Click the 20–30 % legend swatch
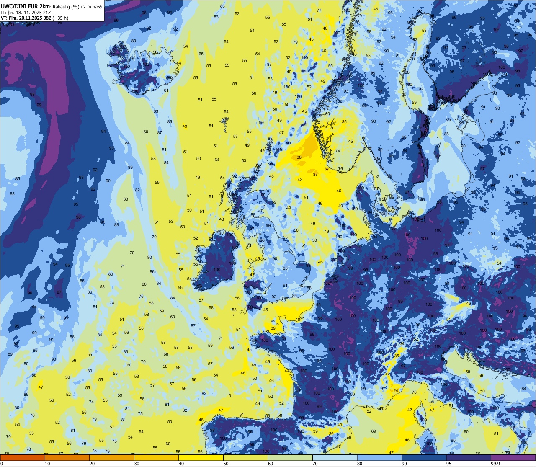 tap(111, 458)
